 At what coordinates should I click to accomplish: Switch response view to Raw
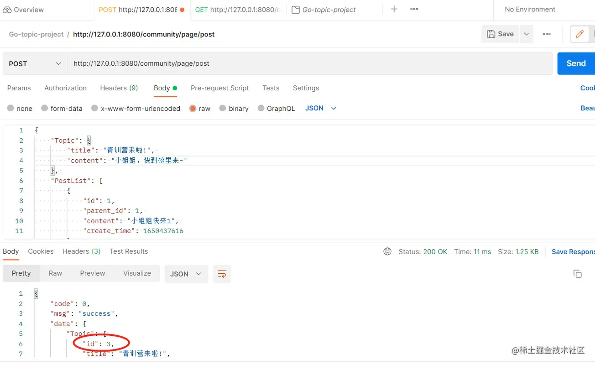click(55, 273)
